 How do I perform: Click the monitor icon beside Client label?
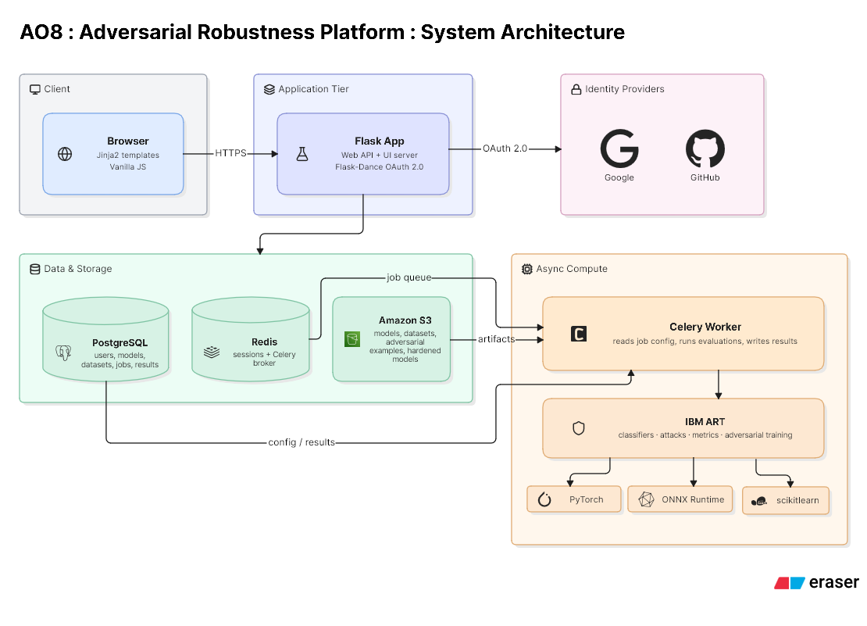pyautogui.click(x=35, y=89)
